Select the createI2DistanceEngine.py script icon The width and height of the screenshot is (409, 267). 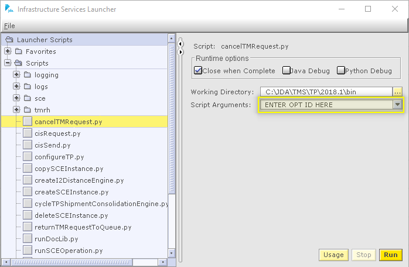[x=28, y=180]
